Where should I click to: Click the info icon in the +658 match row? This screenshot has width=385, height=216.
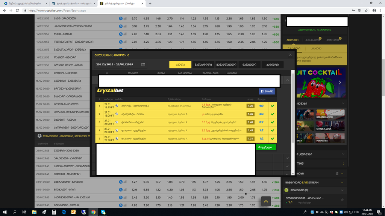(121, 26)
